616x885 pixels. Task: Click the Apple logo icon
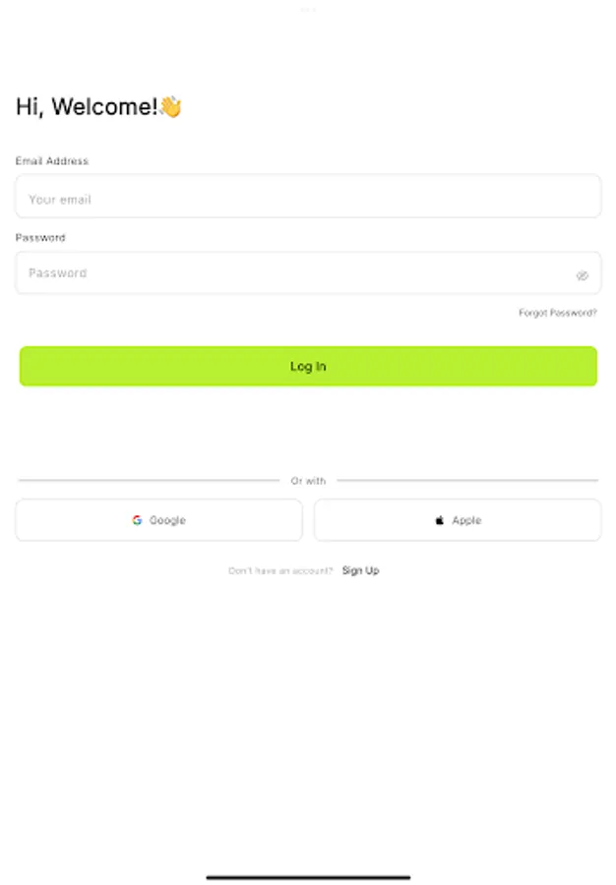click(437, 519)
